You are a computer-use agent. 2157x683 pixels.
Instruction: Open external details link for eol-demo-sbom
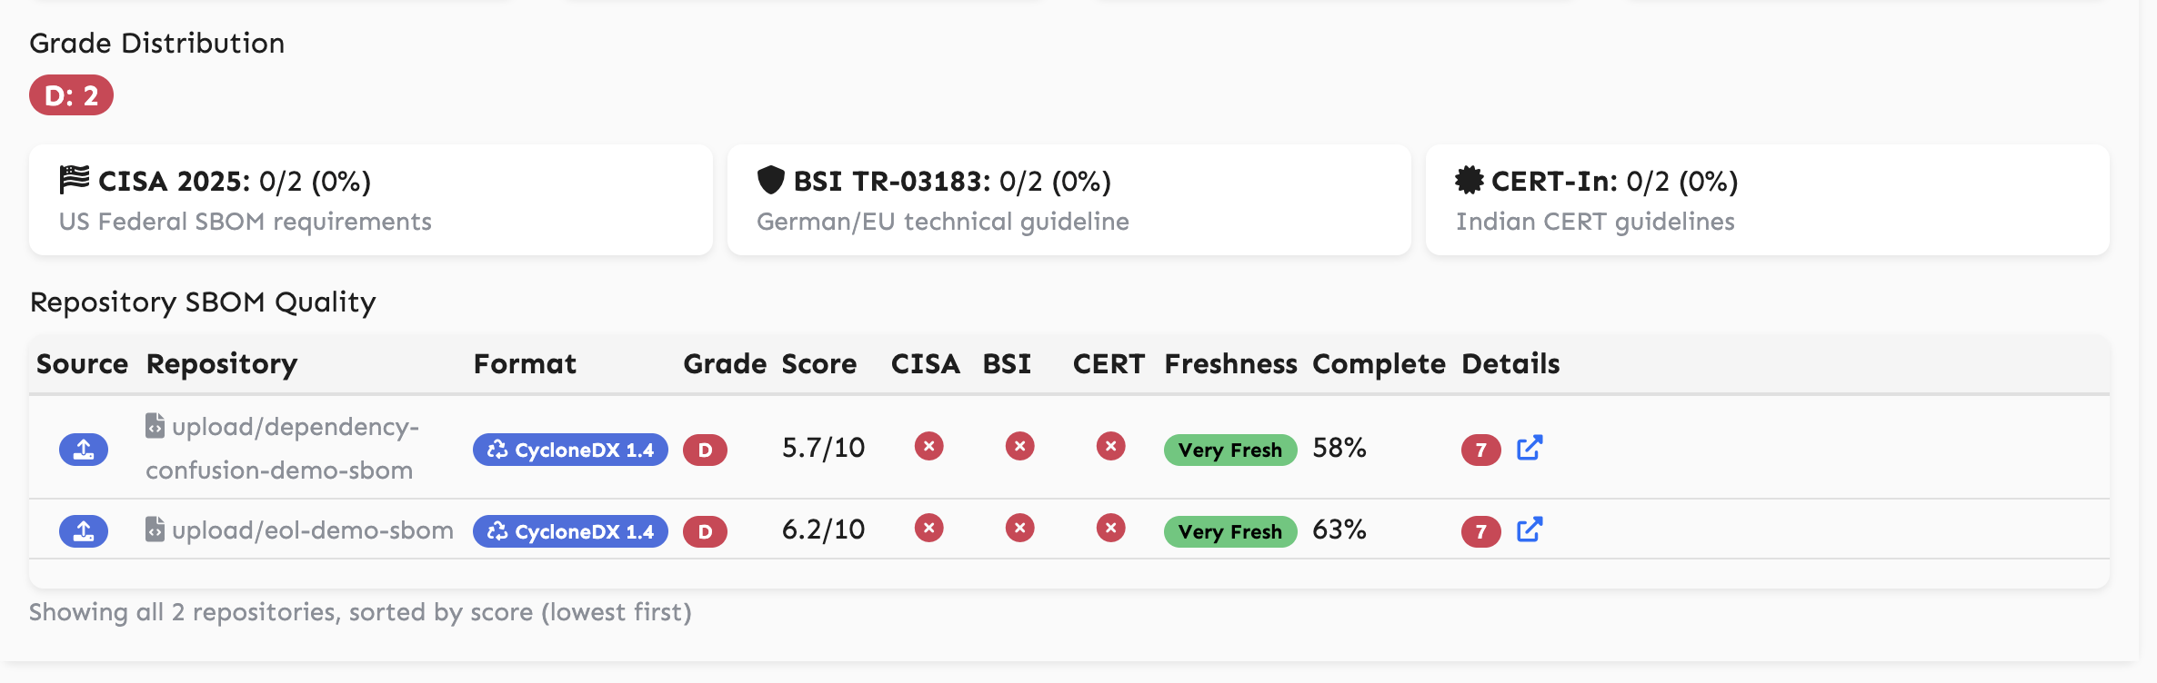tap(1530, 530)
